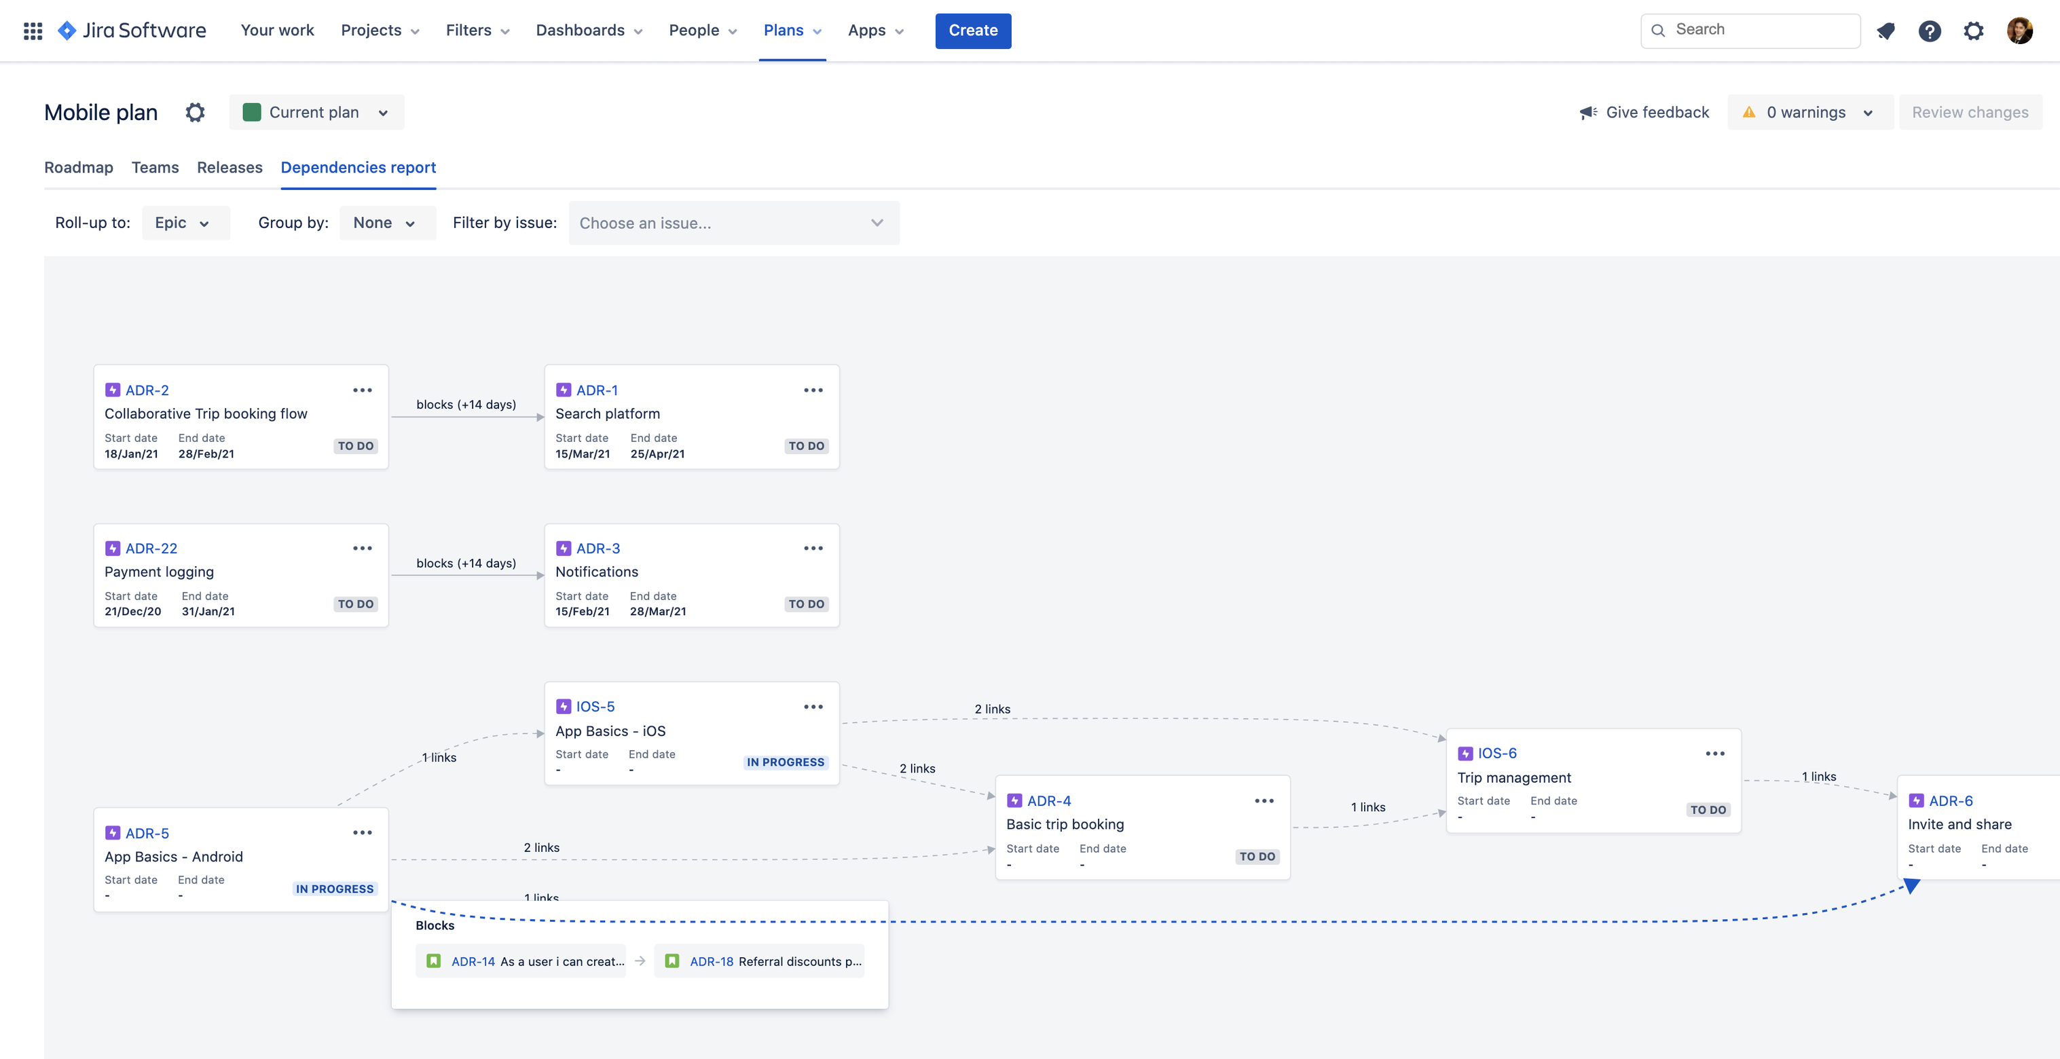This screenshot has height=1059, width=2060.
Task: Click the green story icon on ADR-14
Action: 435,961
